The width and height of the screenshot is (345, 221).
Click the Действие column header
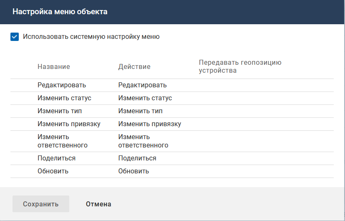tap(134, 67)
